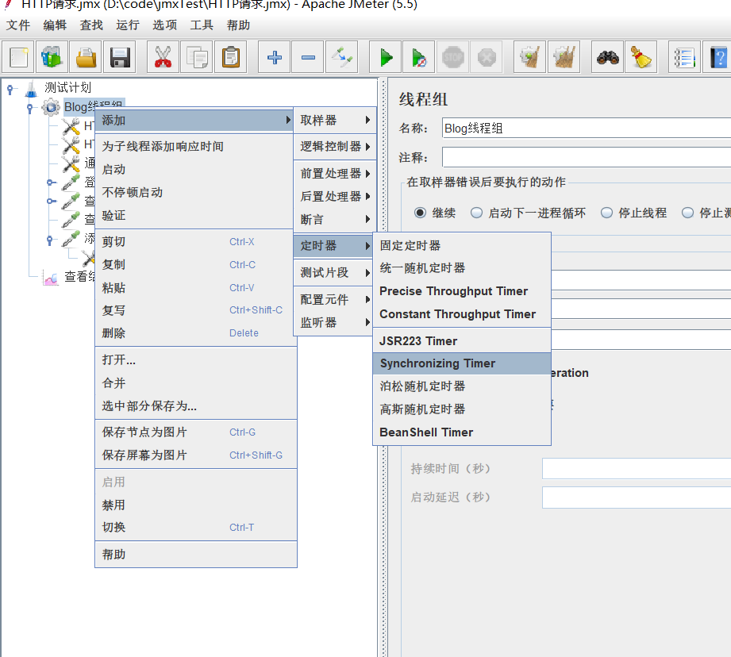This screenshot has height=657, width=731.
Task: Open 文件 menu in menu bar
Action: (x=17, y=25)
